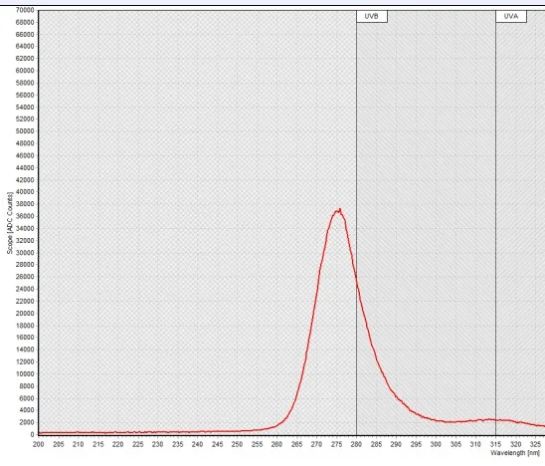Click the 0 tick on counts axis
Screen dimensions: 545x466
tap(32, 435)
